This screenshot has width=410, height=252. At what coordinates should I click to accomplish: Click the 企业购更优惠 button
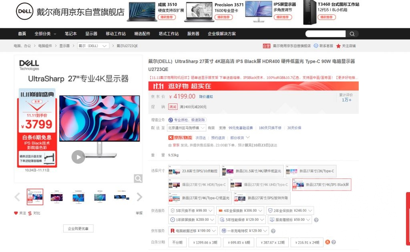pyautogui.click(x=78, y=228)
